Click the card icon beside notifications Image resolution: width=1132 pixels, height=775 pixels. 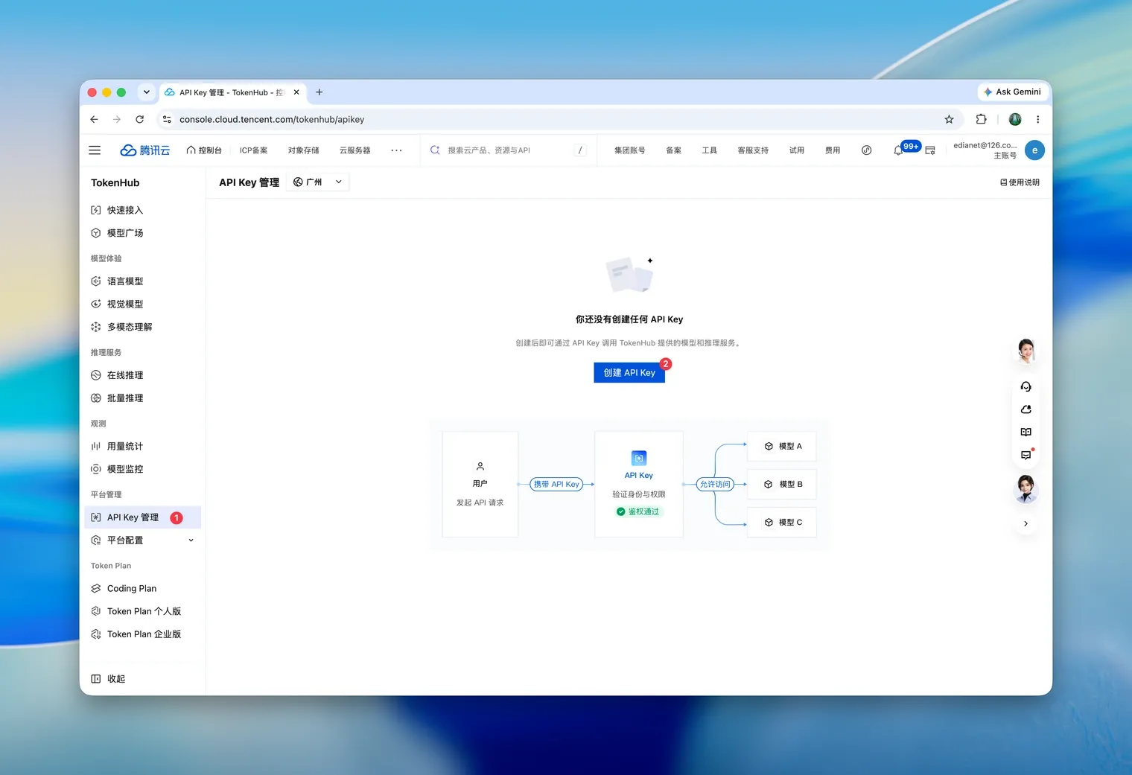930,150
